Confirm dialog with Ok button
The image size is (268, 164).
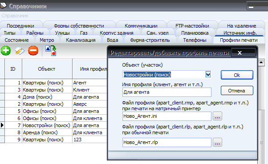237,75
